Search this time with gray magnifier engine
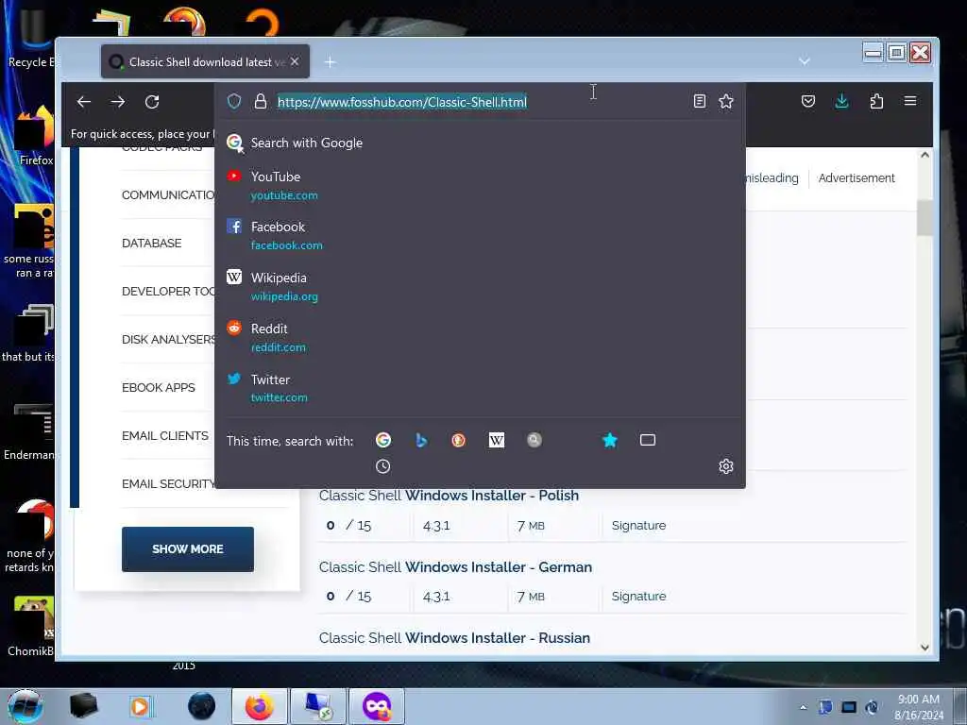 (534, 440)
